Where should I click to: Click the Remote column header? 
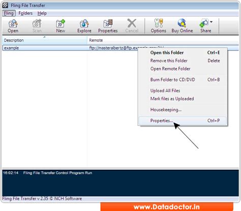[x=163, y=40]
